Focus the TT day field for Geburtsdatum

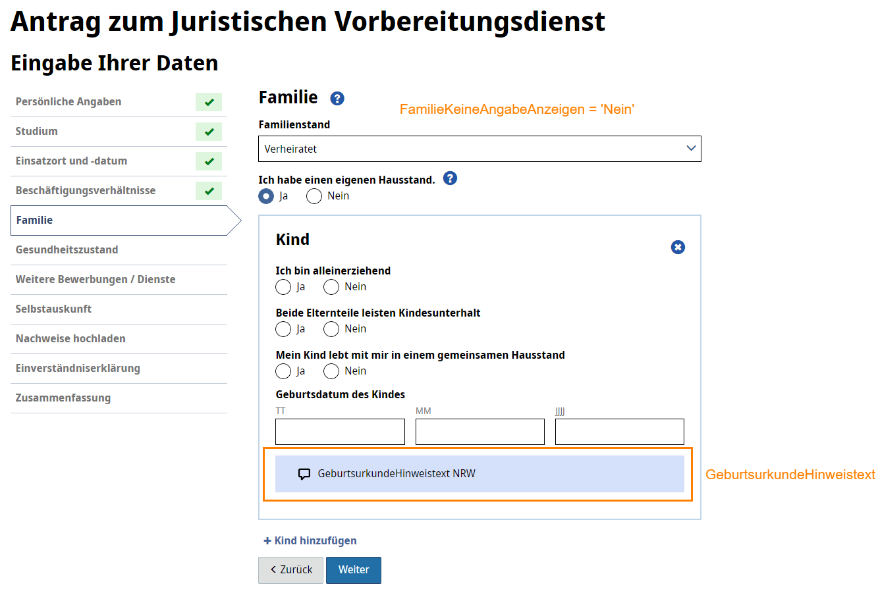(340, 432)
